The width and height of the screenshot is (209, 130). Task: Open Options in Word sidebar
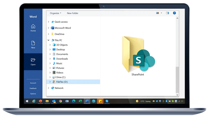(x=33, y=94)
